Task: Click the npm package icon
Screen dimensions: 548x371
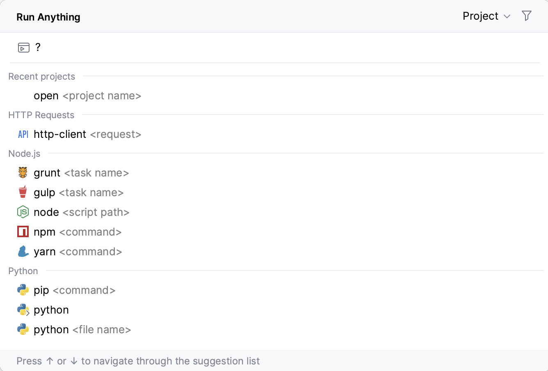Action: click(x=23, y=231)
